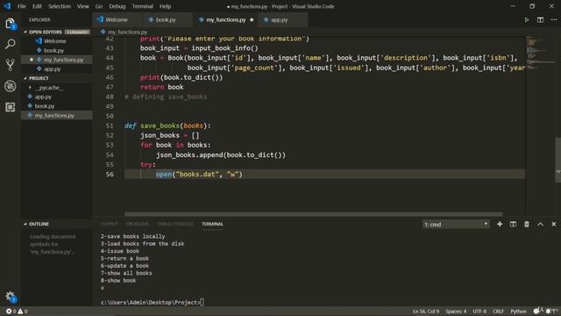
Task: Switch to the Debug Console panel tab
Action: click(x=175, y=224)
